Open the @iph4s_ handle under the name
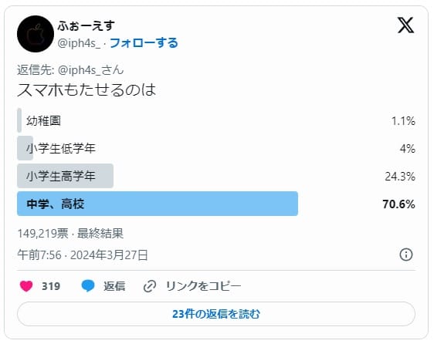The height and width of the screenshot is (344, 434). pyautogui.click(x=79, y=43)
